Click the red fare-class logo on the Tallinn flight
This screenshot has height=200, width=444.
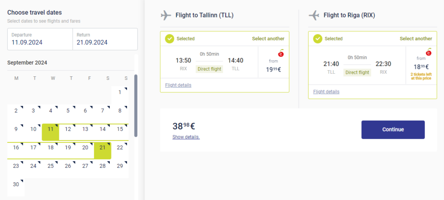click(x=281, y=53)
